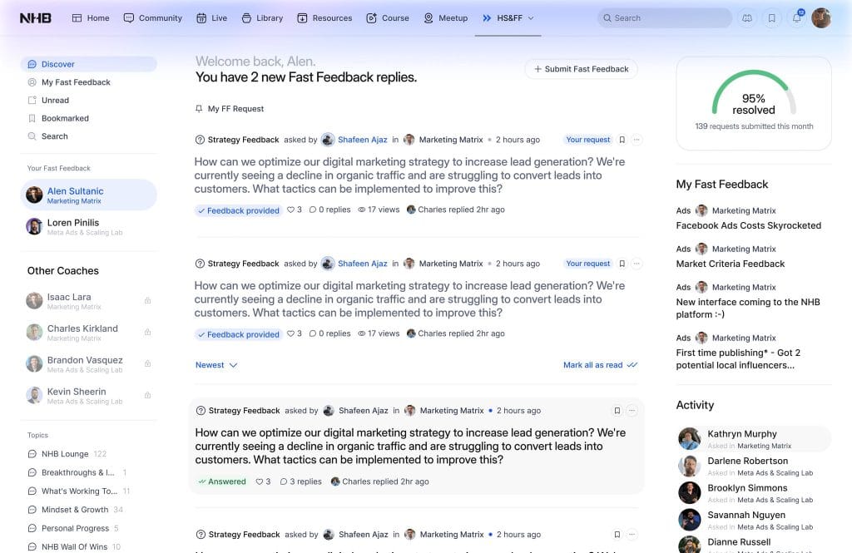This screenshot has width=852, height=553.
Task: Click the 95% resolved progress gauge
Action: pos(753,96)
